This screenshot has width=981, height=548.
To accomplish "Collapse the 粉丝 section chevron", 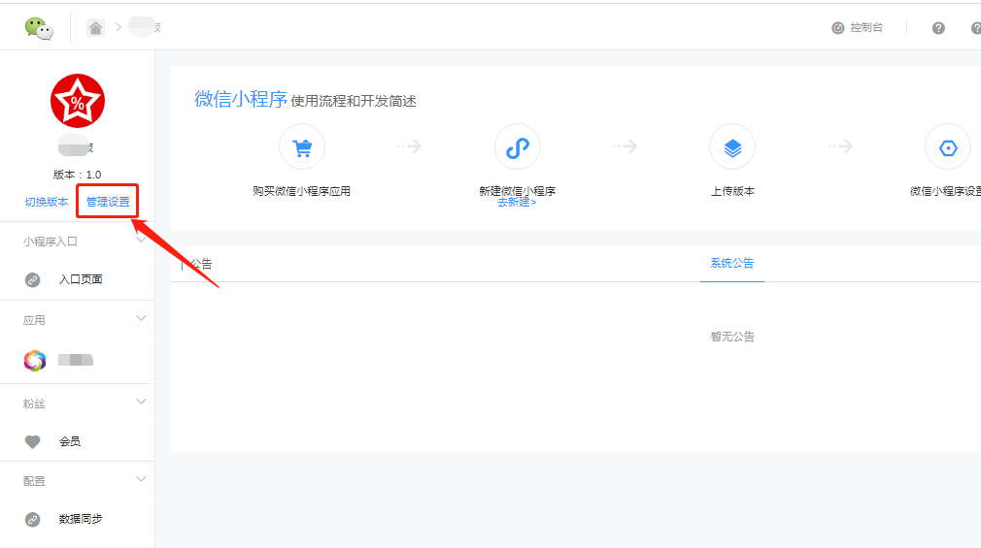I will (141, 402).
